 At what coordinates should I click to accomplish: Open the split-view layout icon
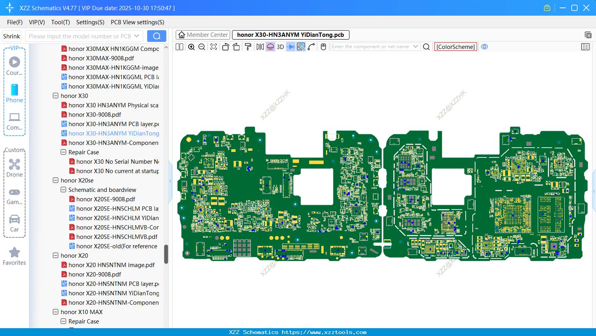(179, 47)
